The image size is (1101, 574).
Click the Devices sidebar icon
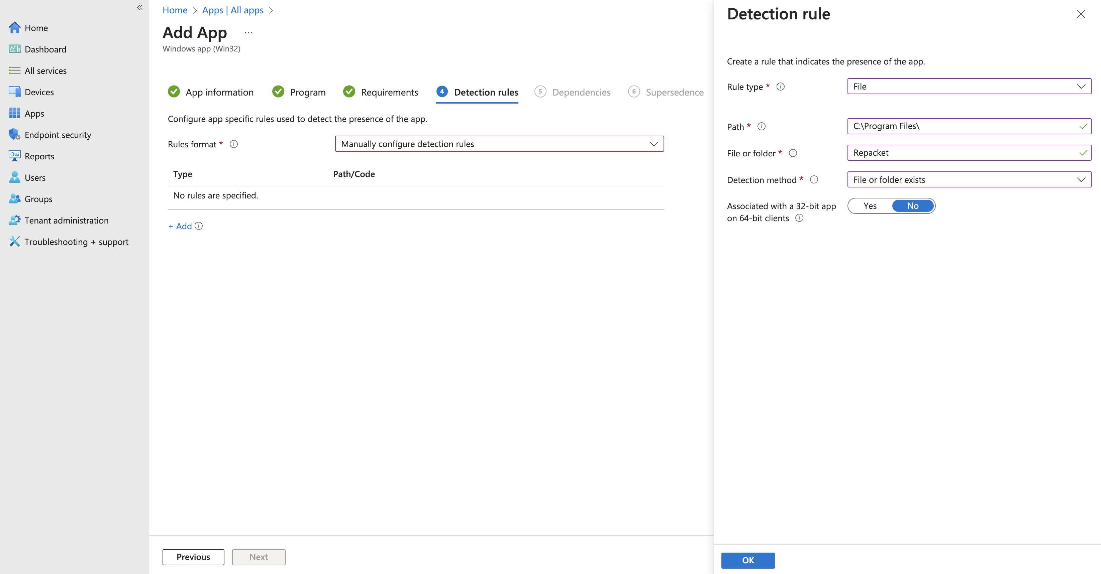(14, 92)
